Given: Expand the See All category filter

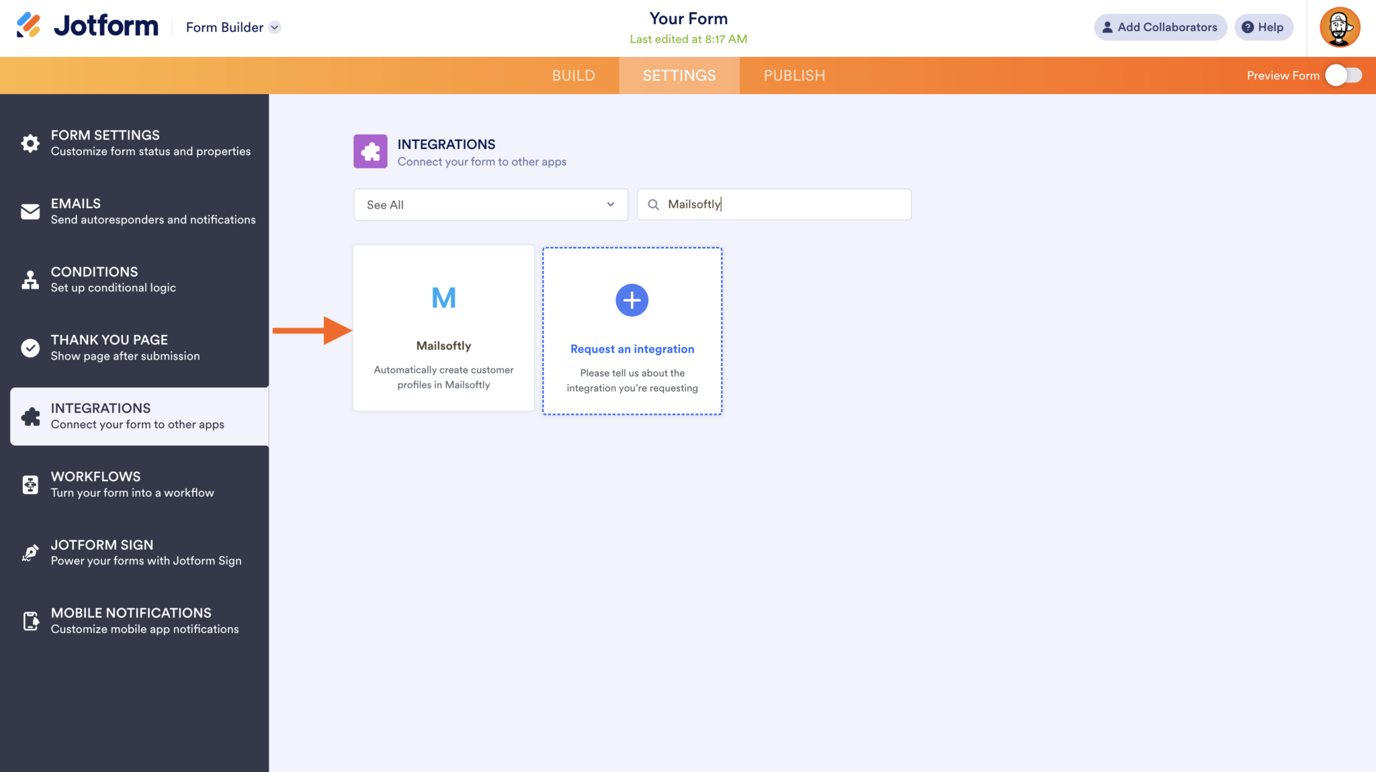Looking at the screenshot, I should click(490, 205).
